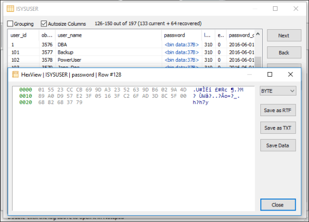This screenshot has width=309, height=222.
Task: Open bin data link in PowerUser row
Action: 181,60
